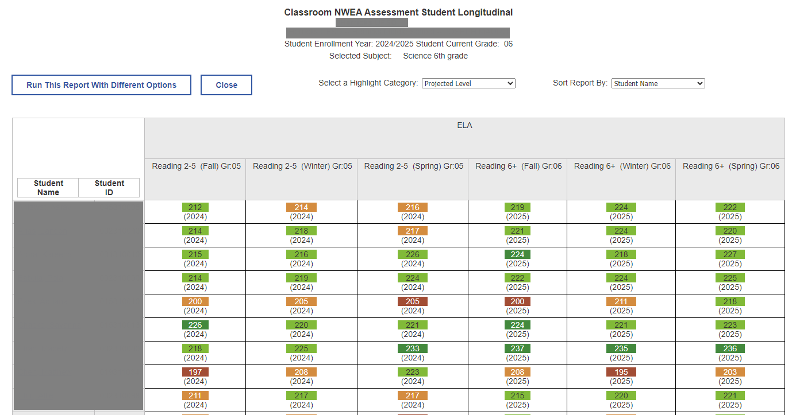Viewport: 796px width, 415px height.
Task: Select orange score 211 in Winter Gr:06 column
Action: coord(621,301)
